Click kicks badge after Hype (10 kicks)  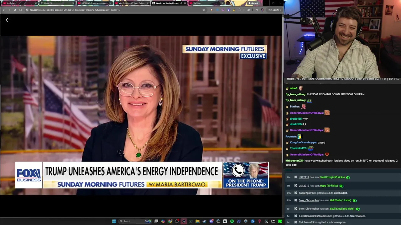coord(341,186)
